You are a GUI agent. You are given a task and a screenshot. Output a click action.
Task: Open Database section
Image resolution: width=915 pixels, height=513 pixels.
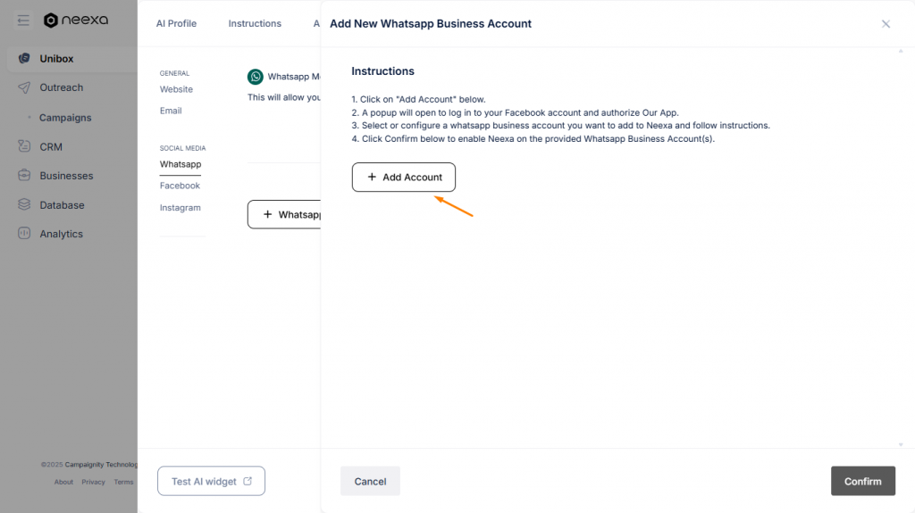62,205
